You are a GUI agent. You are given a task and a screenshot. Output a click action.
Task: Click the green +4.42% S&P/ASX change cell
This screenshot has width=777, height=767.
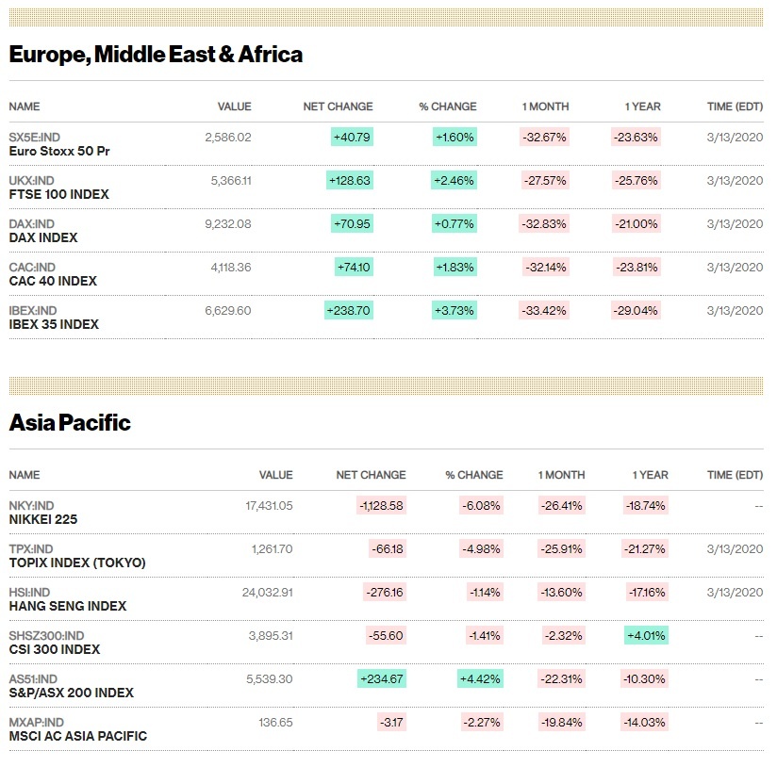[480, 678]
